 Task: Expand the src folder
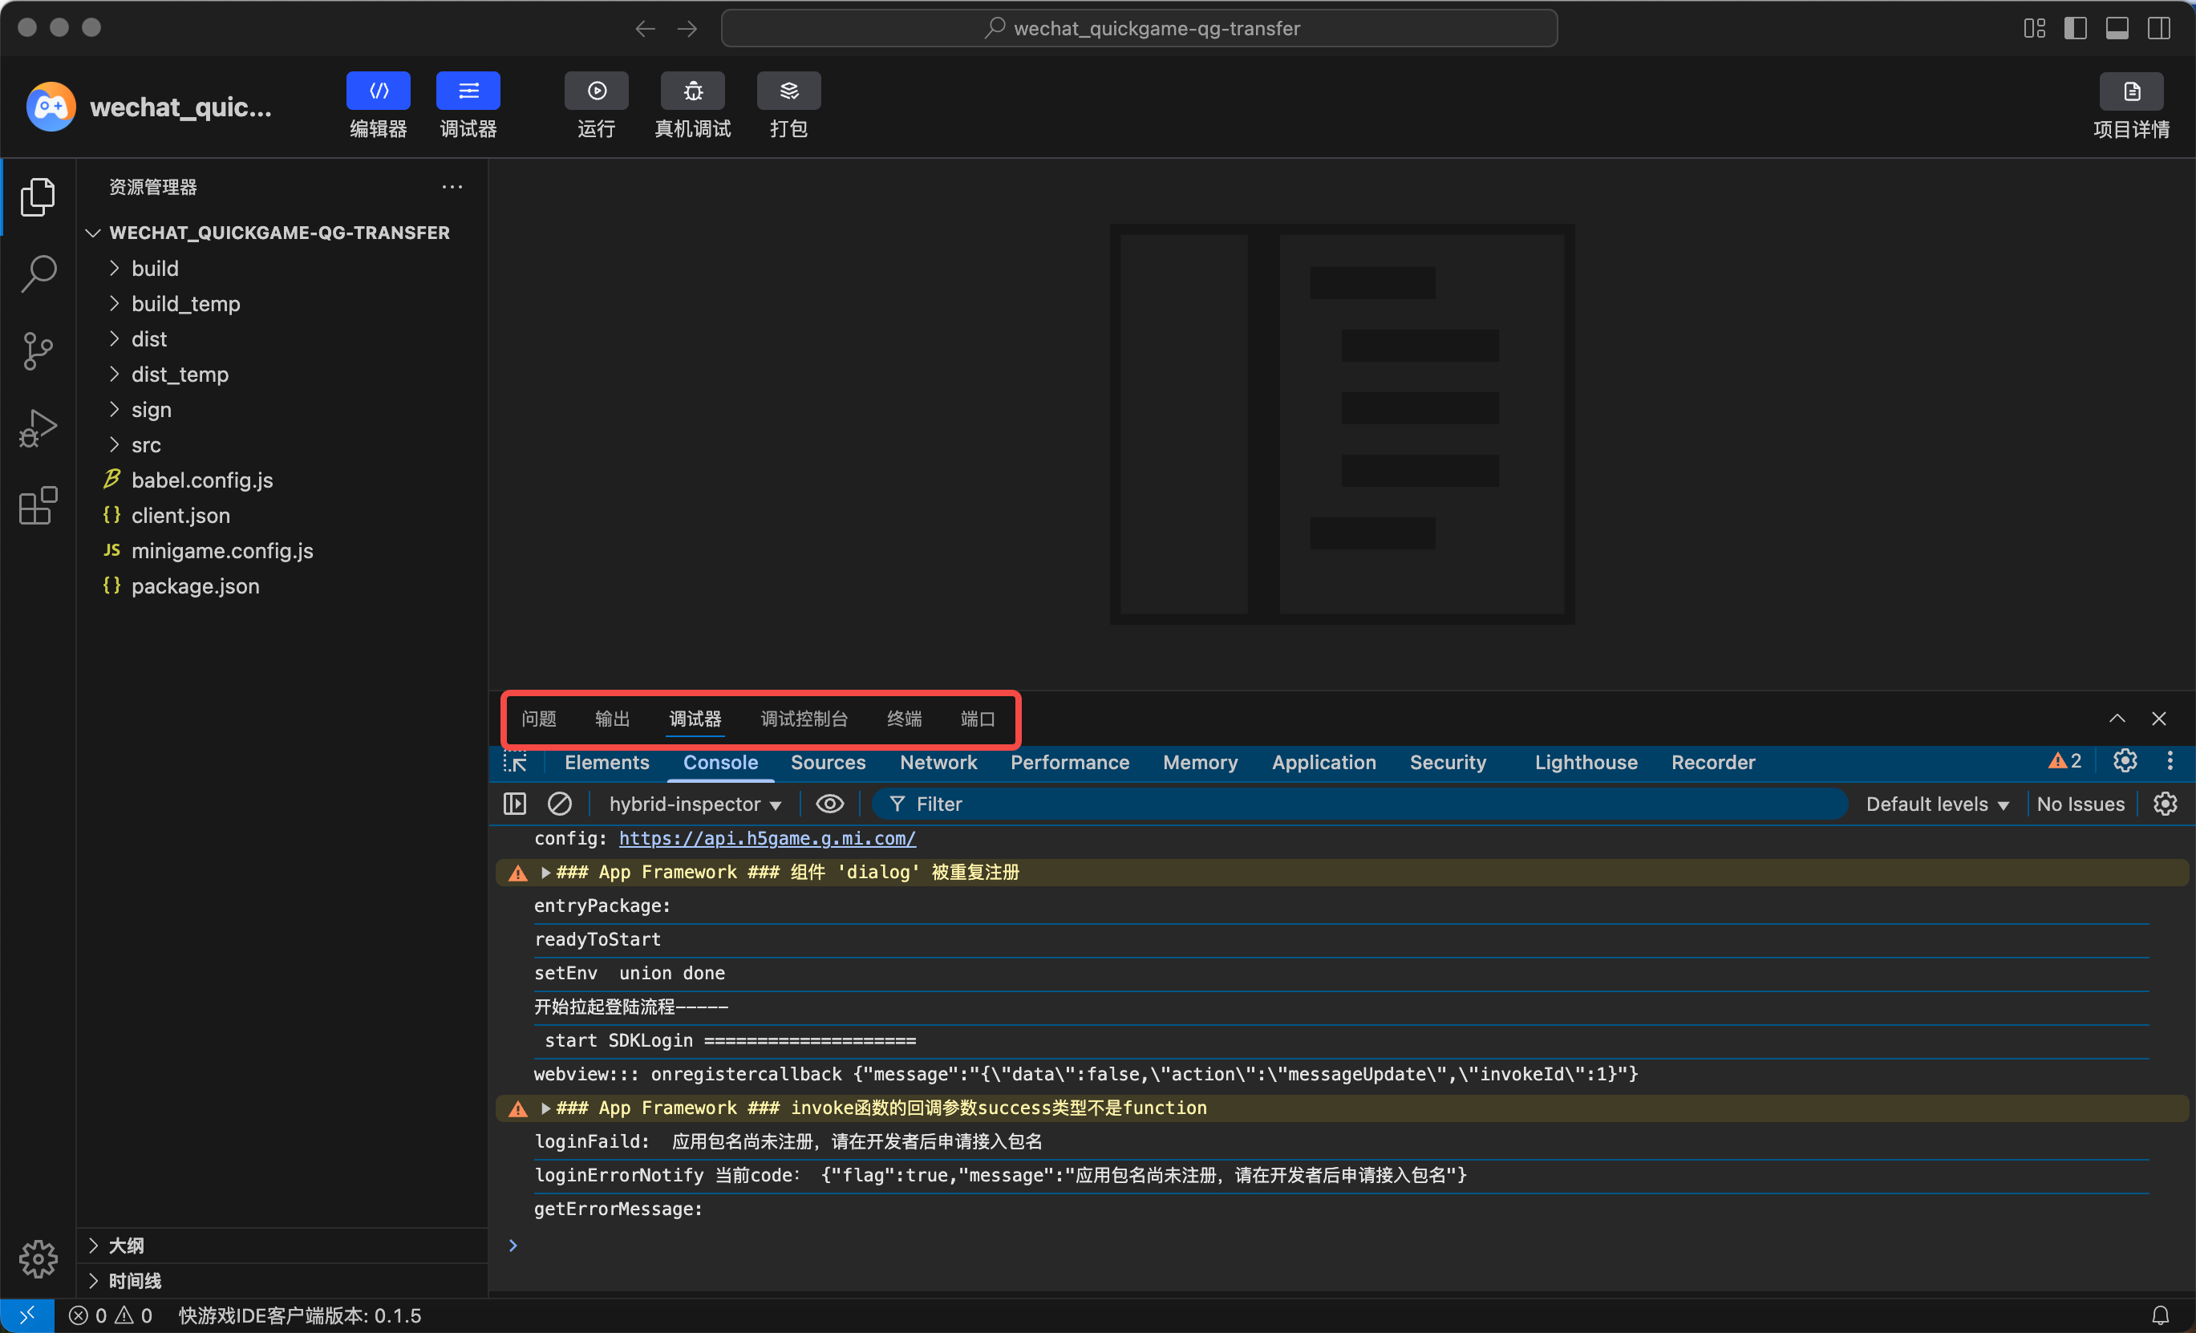[146, 444]
